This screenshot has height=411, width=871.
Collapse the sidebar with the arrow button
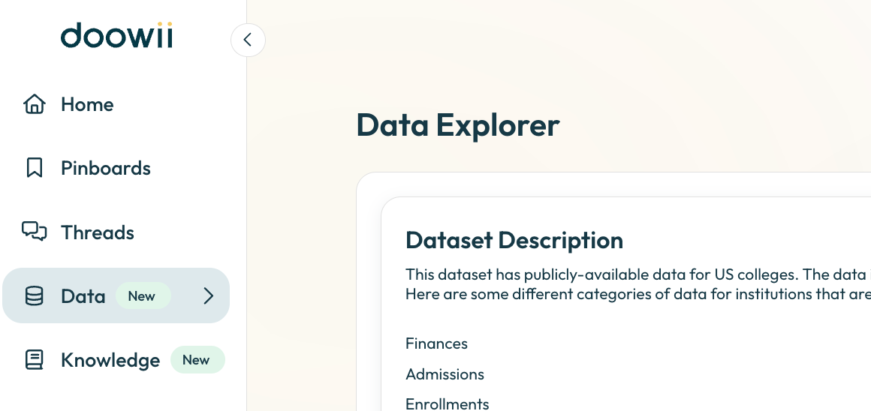click(x=248, y=40)
